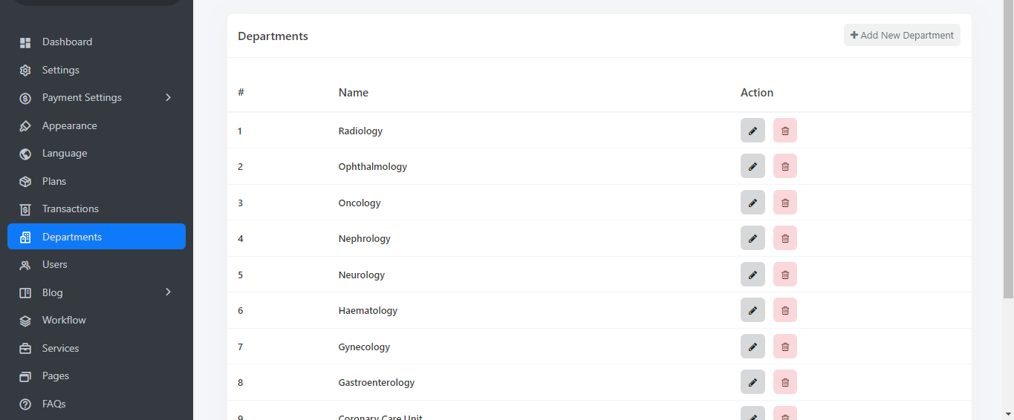The height and width of the screenshot is (420, 1014).
Task: Click trash icon in Nephrology row
Action: tap(785, 238)
